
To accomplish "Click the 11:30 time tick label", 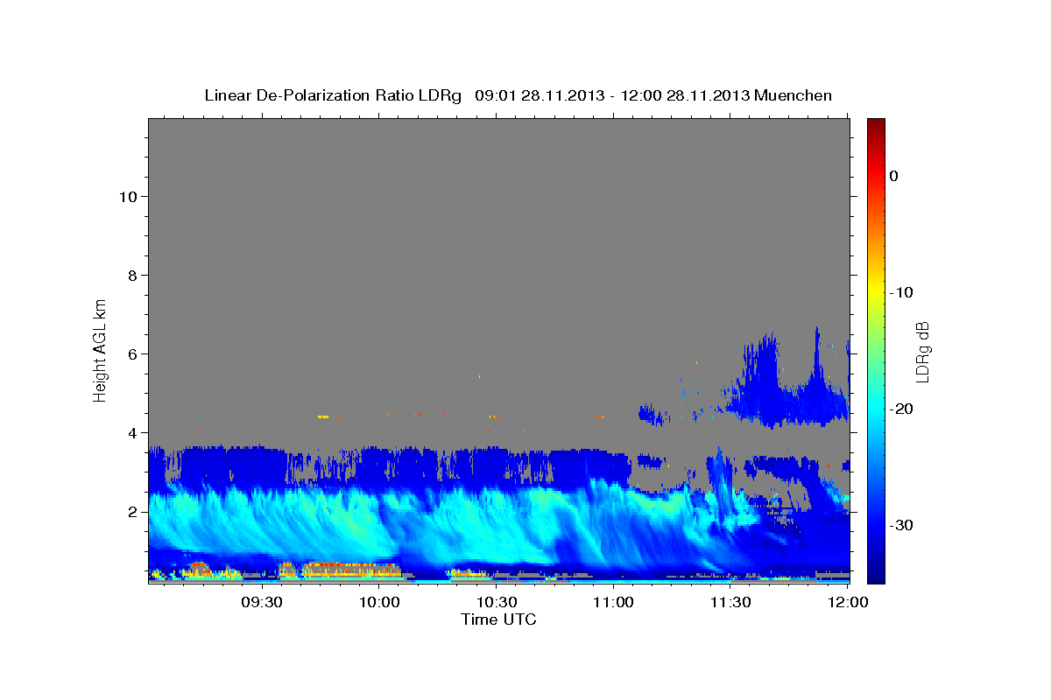I will (x=730, y=603).
